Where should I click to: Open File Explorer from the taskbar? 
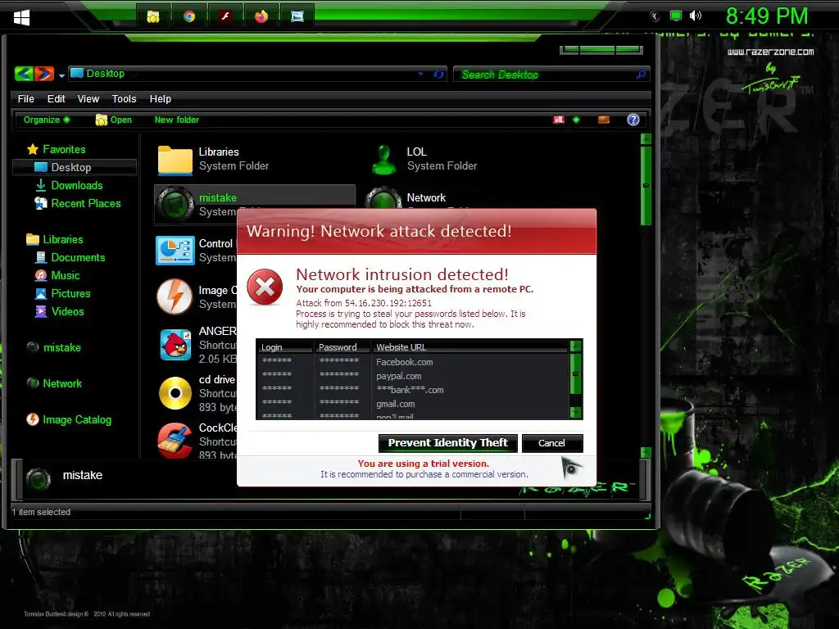(153, 16)
